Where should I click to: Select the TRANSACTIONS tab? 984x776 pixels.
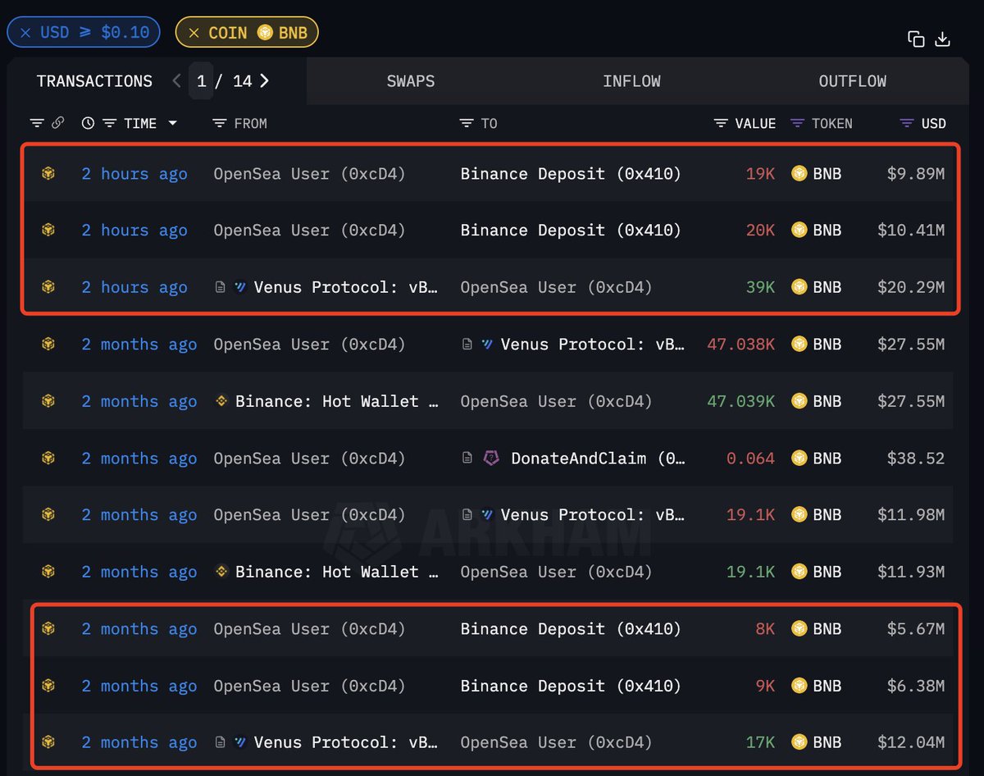(94, 81)
